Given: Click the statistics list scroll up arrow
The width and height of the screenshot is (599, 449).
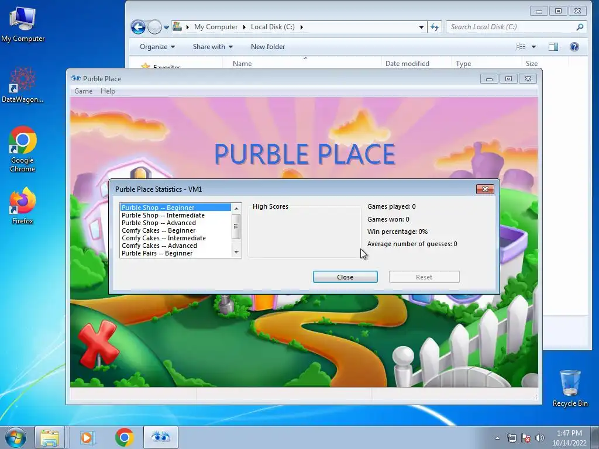Looking at the screenshot, I should (x=236, y=209).
